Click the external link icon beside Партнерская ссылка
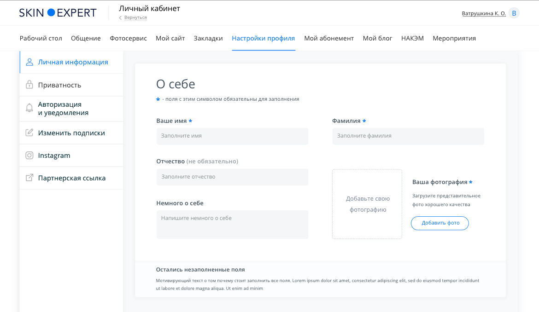This screenshot has height=312, width=539. [29, 178]
